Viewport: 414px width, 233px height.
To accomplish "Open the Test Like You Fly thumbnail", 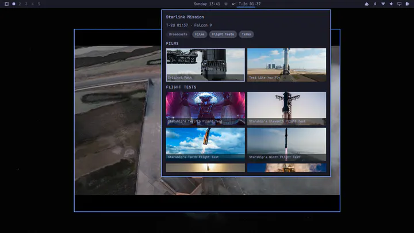I will tap(286, 64).
